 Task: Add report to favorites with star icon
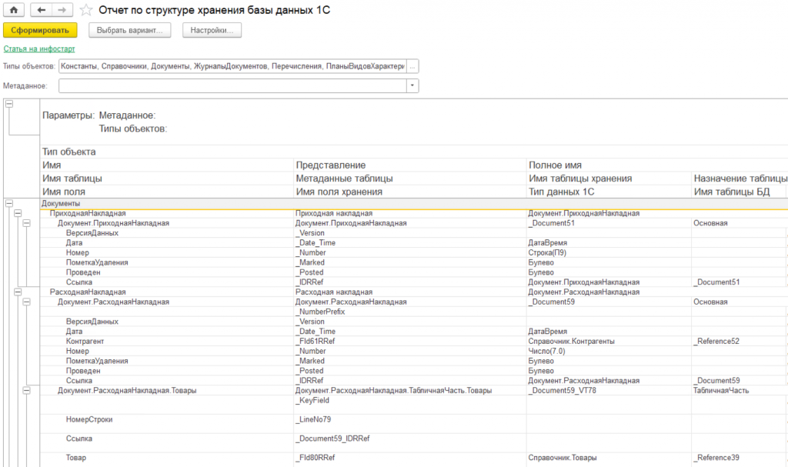point(86,10)
